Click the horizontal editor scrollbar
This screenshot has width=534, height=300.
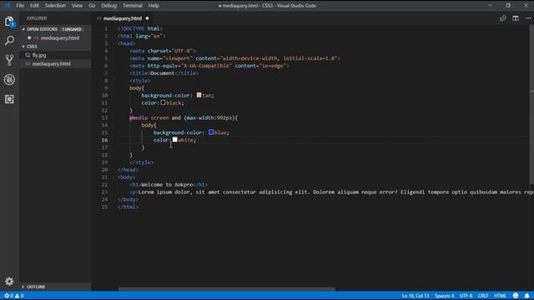[x=226, y=289]
